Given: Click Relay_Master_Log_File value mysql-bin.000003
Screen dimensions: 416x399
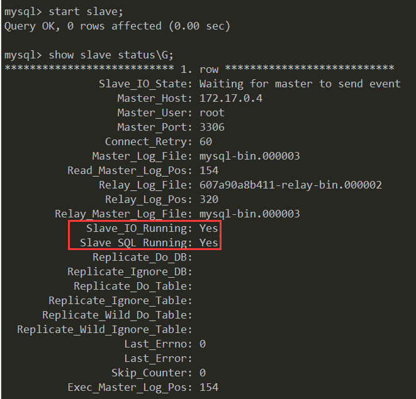Looking at the screenshot, I should (x=250, y=214).
